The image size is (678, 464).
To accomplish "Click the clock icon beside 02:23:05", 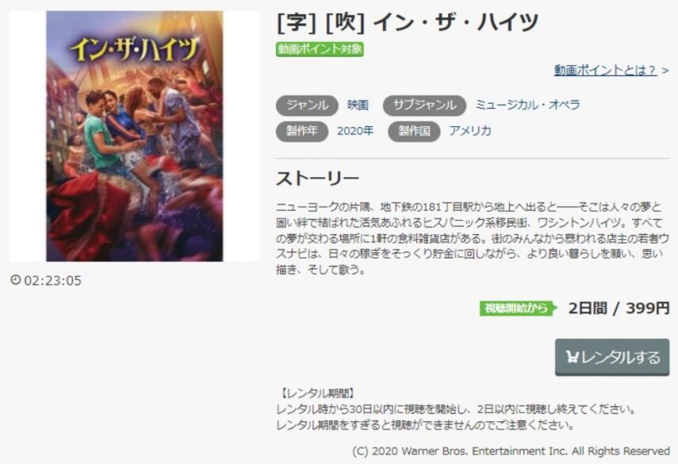I will [16, 280].
